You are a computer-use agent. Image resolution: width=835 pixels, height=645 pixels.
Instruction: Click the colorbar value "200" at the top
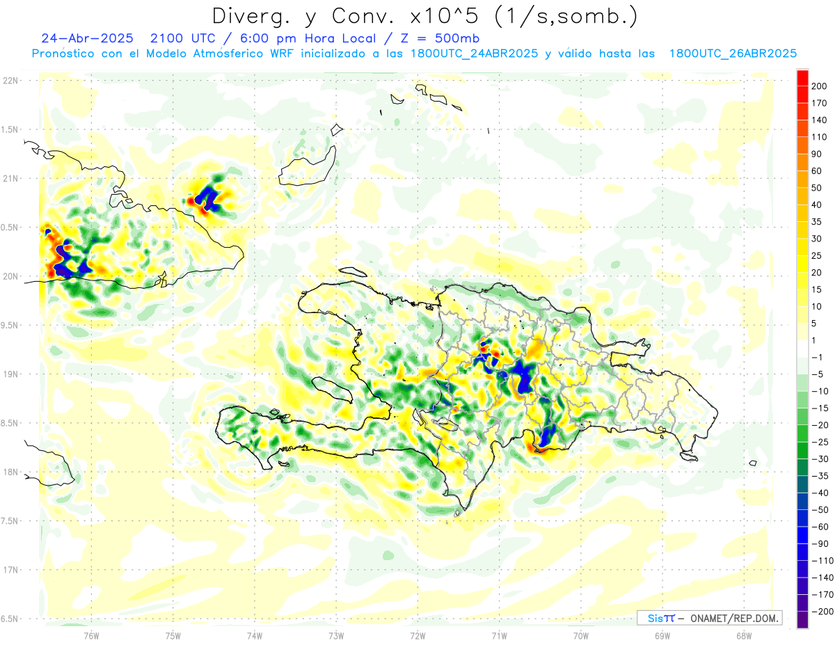tap(820, 86)
